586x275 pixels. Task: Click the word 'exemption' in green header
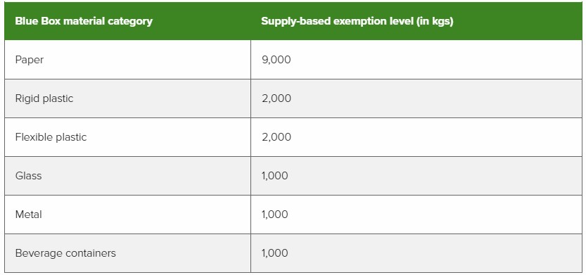pyautogui.click(x=355, y=22)
